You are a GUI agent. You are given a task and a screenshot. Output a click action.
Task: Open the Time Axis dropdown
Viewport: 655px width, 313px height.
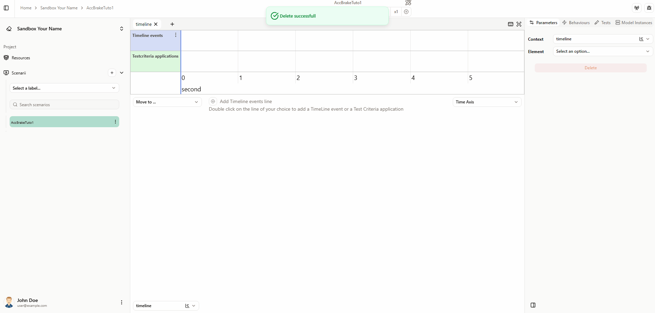487,102
